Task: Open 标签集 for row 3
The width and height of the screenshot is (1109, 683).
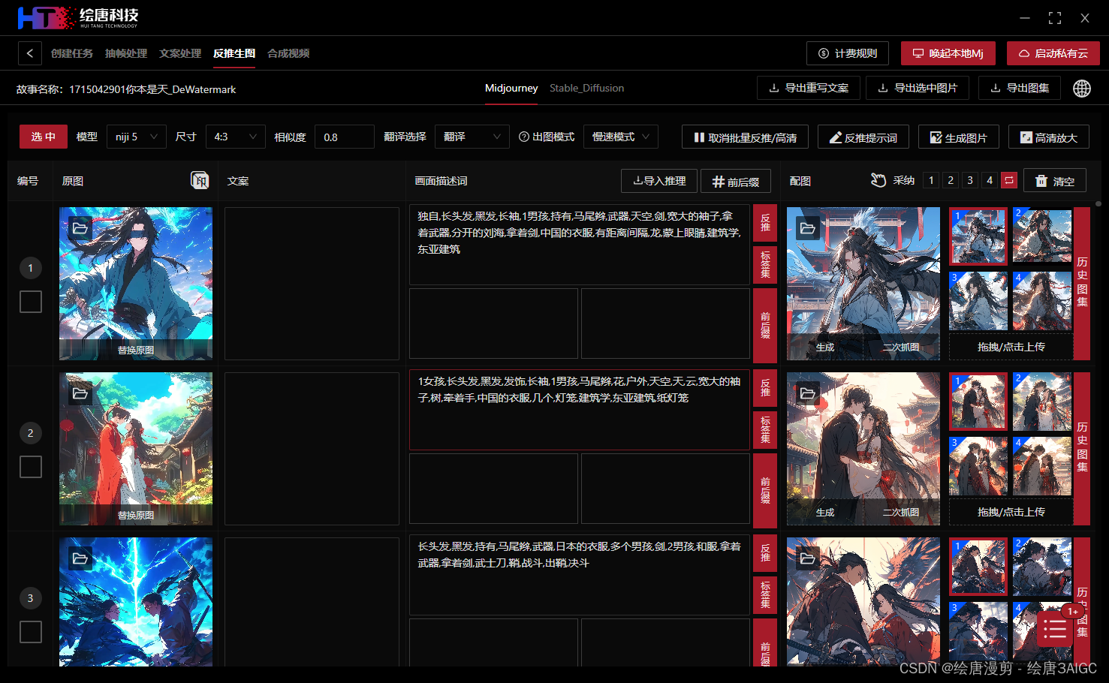Action: [x=765, y=595]
